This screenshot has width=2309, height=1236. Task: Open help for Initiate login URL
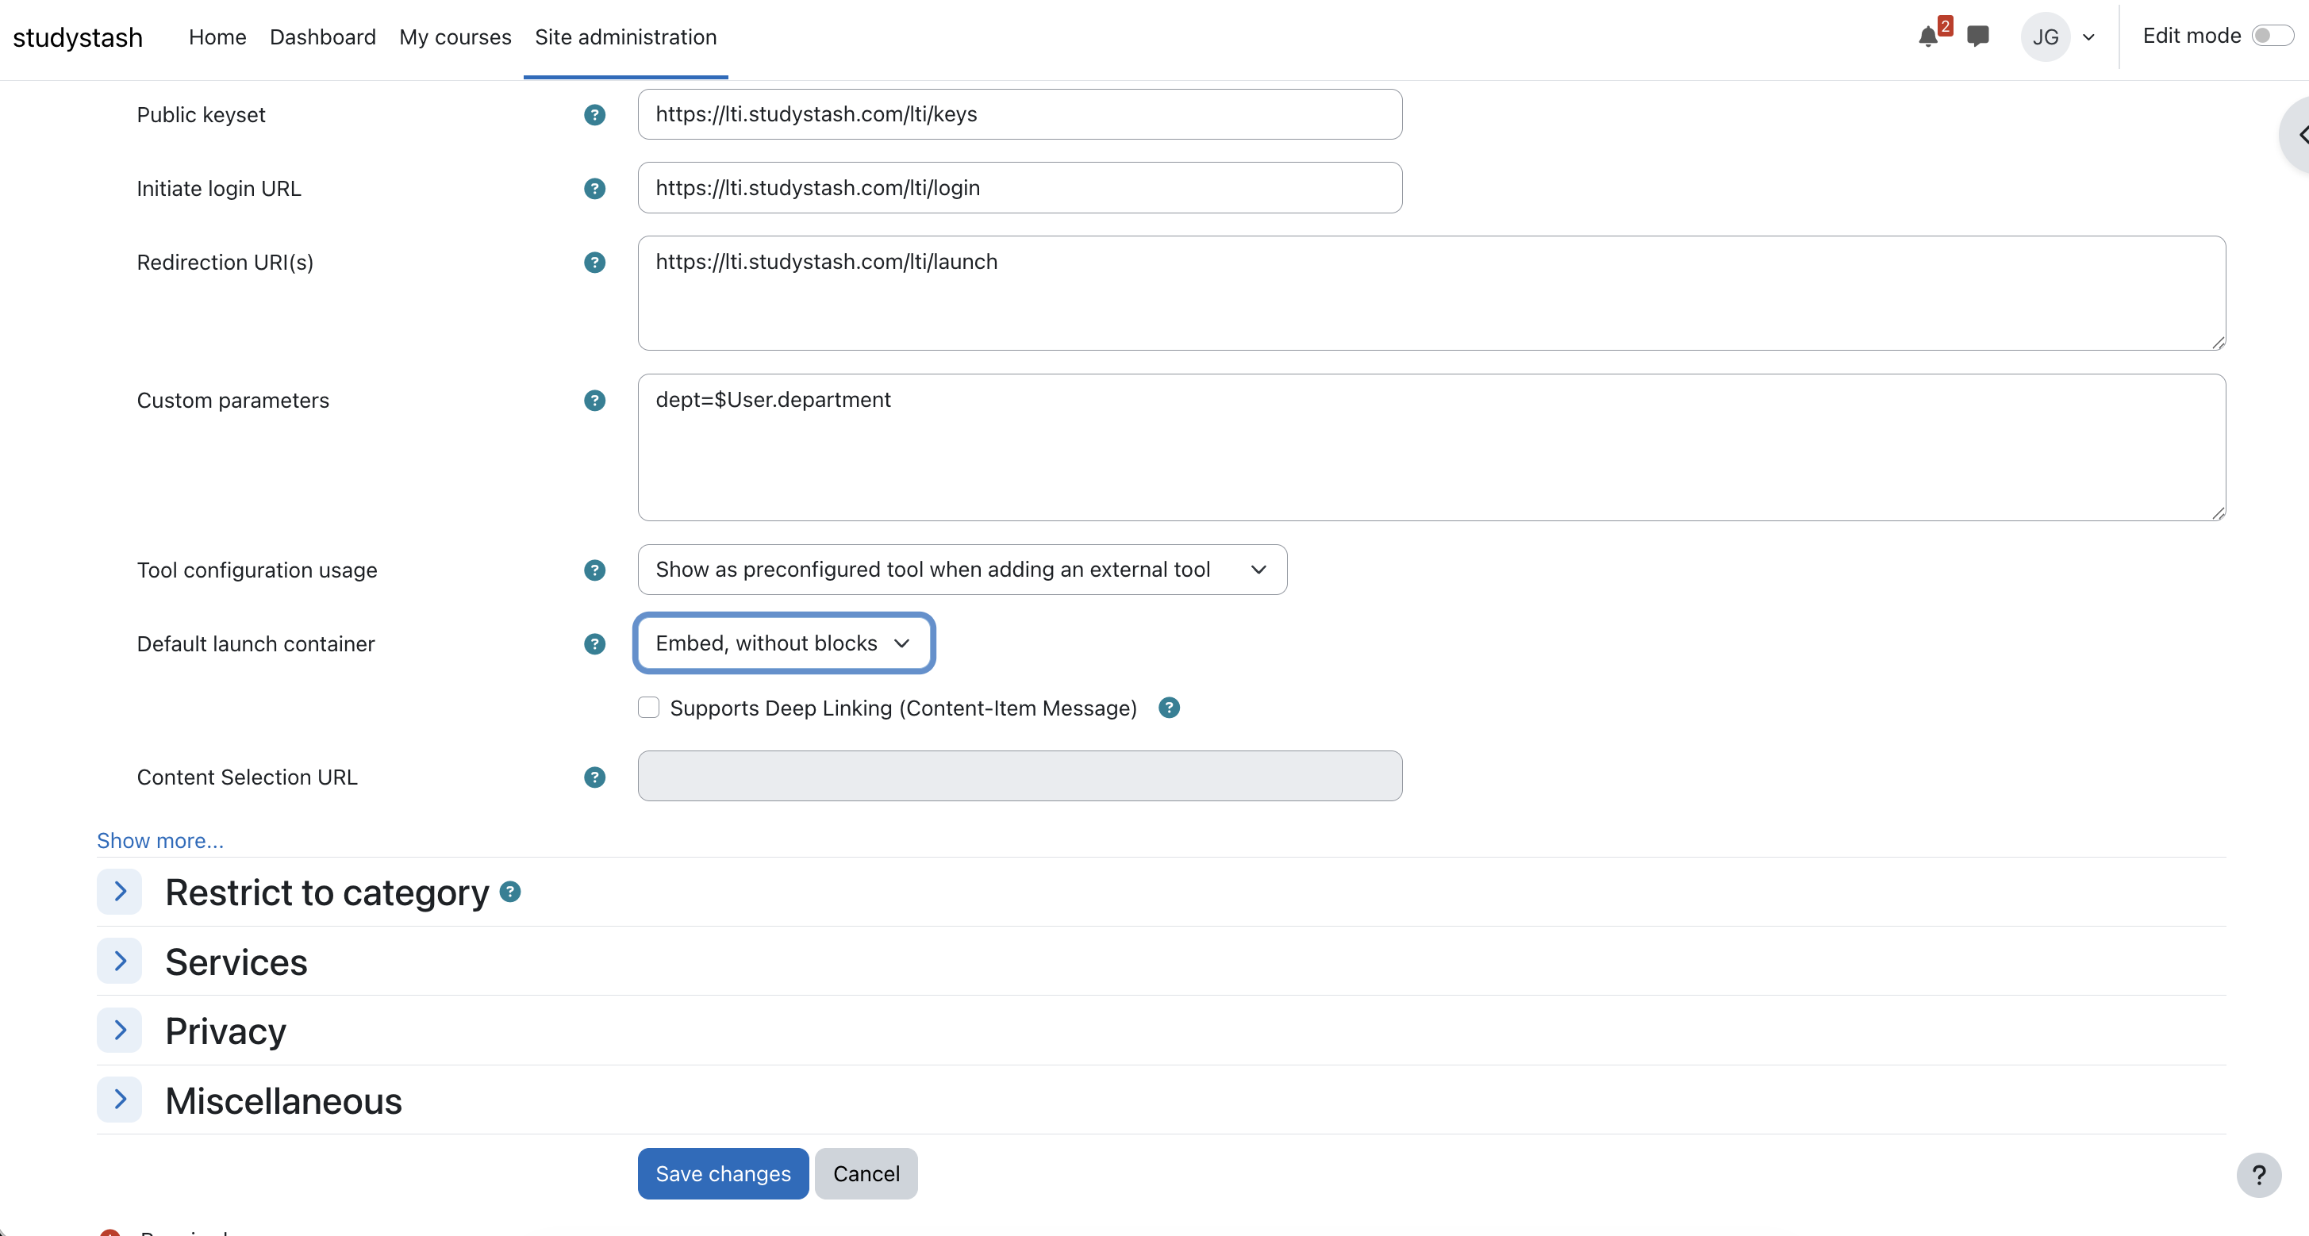594,188
